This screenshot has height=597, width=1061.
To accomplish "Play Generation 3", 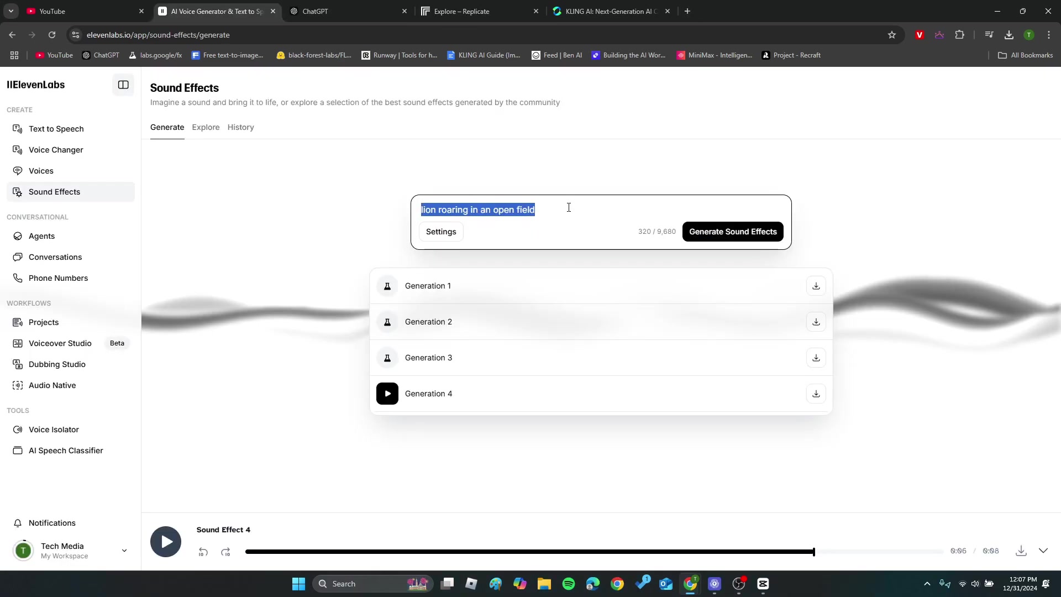I will [x=387, y=358].
